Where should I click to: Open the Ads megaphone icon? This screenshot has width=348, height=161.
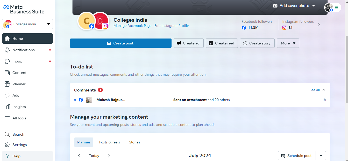click(x=8, y=95)
